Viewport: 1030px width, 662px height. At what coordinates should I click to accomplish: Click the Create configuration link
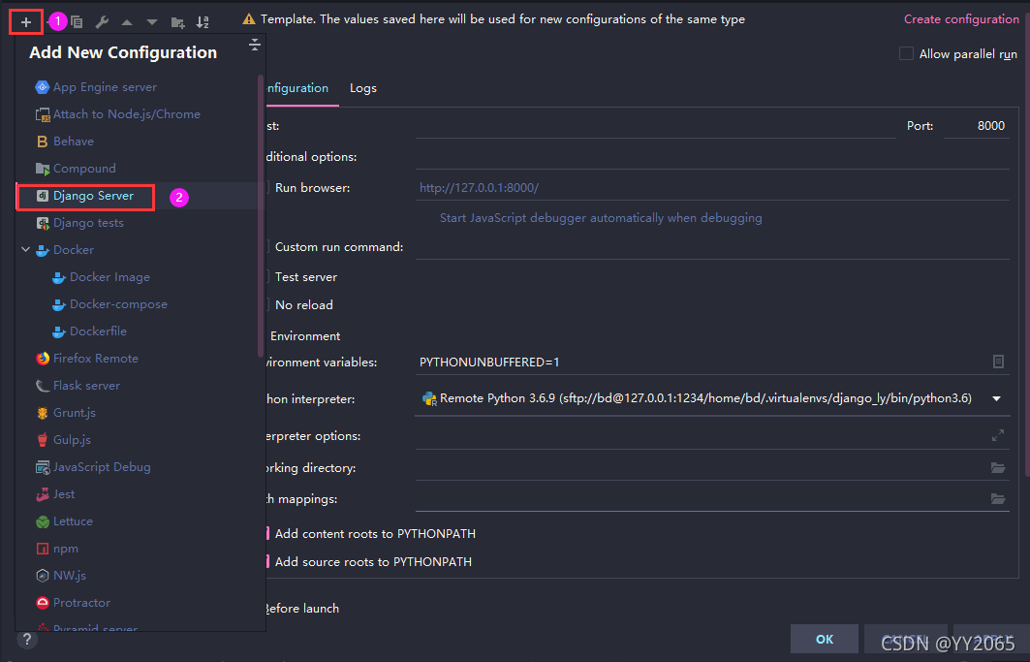click(961, 19)
